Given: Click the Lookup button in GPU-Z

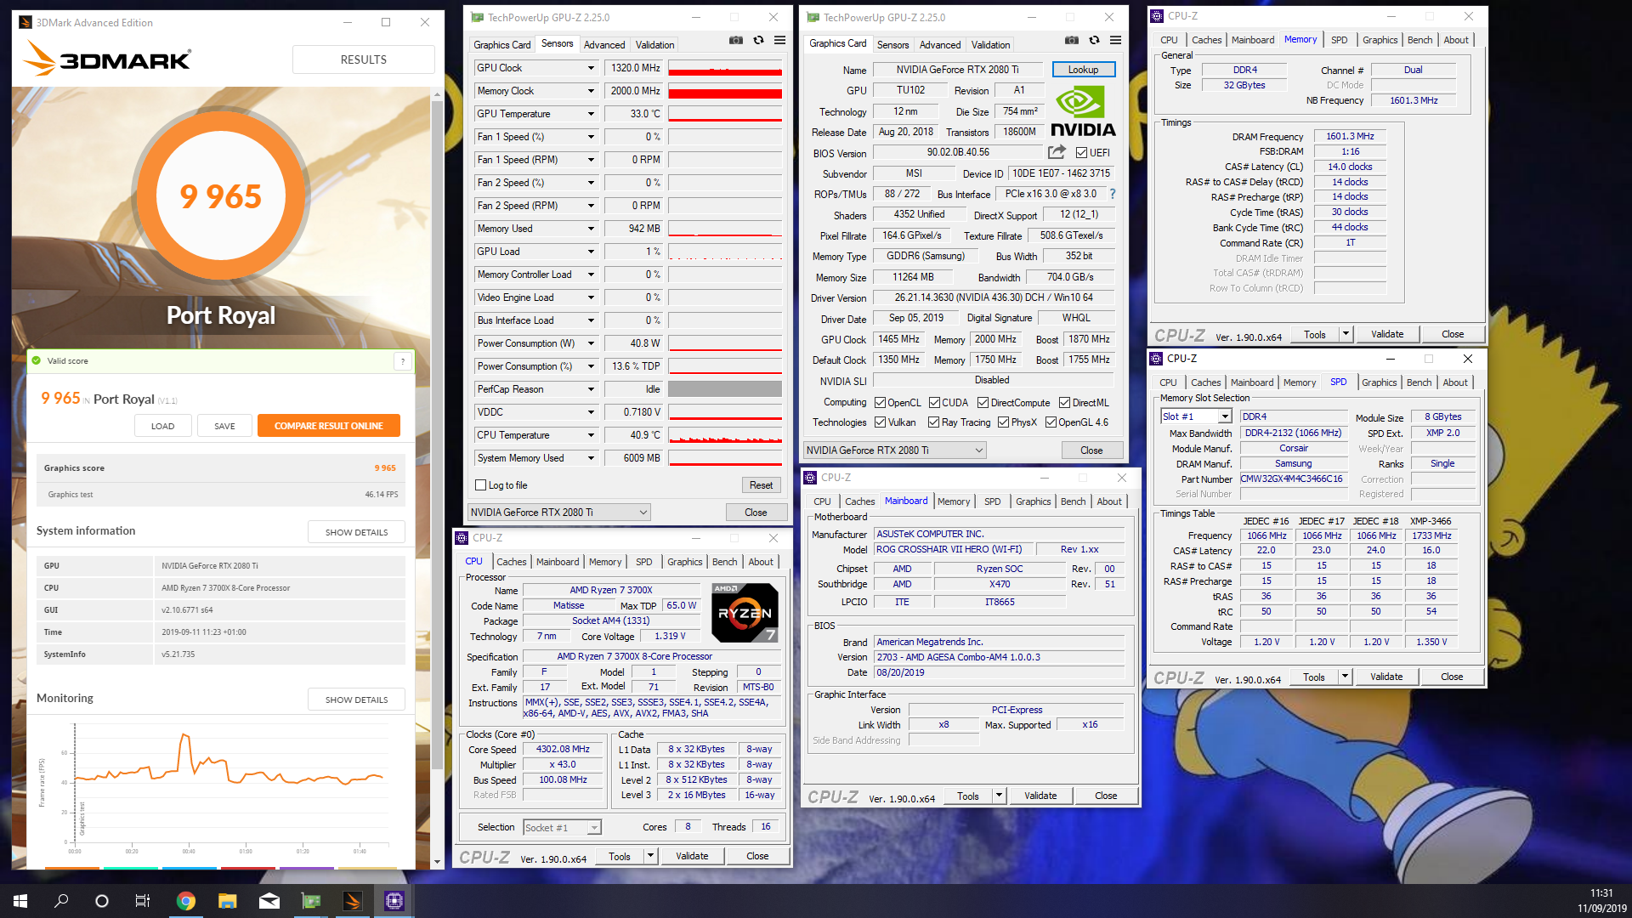Looking at the screenshot, I should (1083, 70).
